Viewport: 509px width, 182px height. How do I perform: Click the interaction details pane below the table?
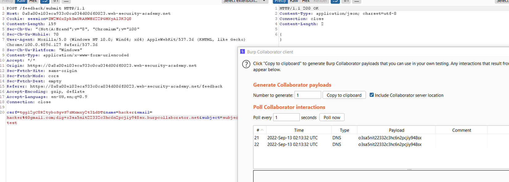381,176
